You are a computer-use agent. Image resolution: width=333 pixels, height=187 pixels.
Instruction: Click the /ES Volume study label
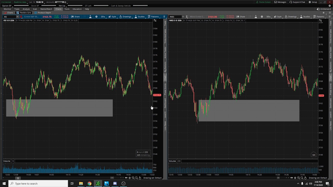(x=7, y=161)
